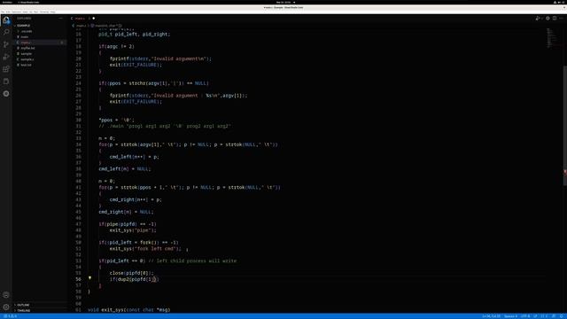567x319 pixels.
Task: Click on 'close(pipfd[0]);' line
Action: [131, 273]
